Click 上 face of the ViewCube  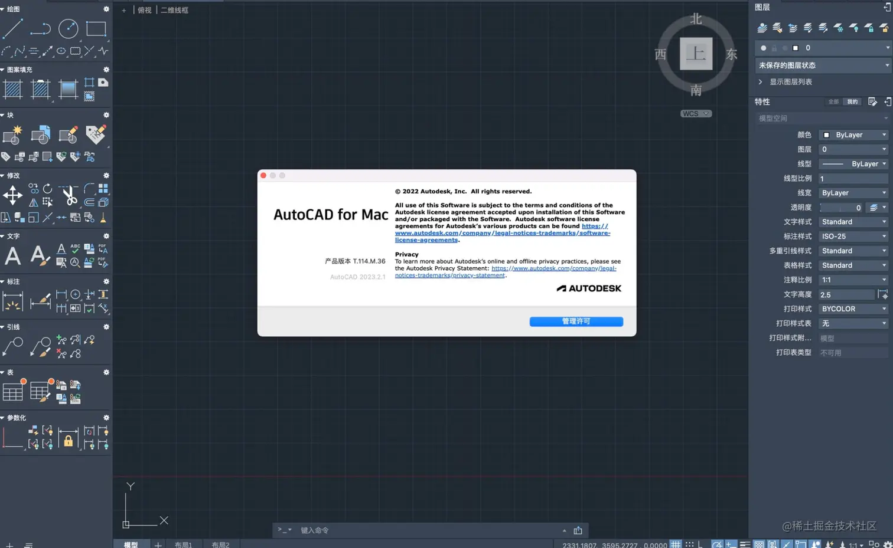(696, 54)
